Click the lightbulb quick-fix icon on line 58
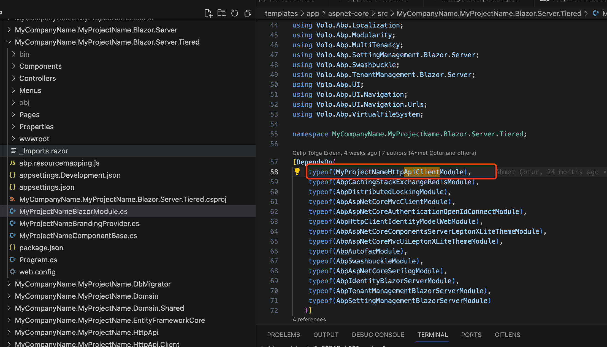Viewport: 607px width, 347px height. coord(297,172)
